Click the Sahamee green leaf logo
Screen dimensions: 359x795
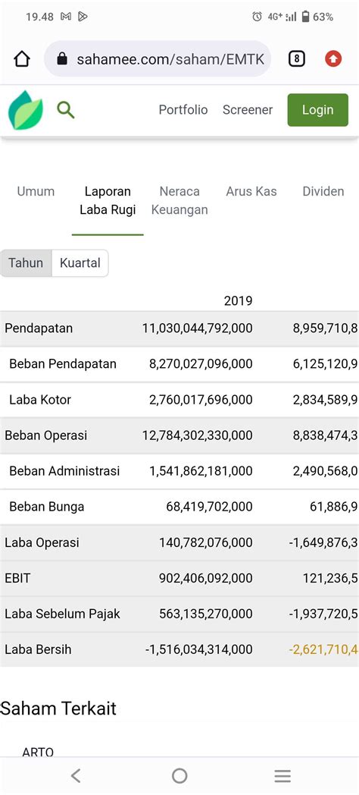pos(25,110)
